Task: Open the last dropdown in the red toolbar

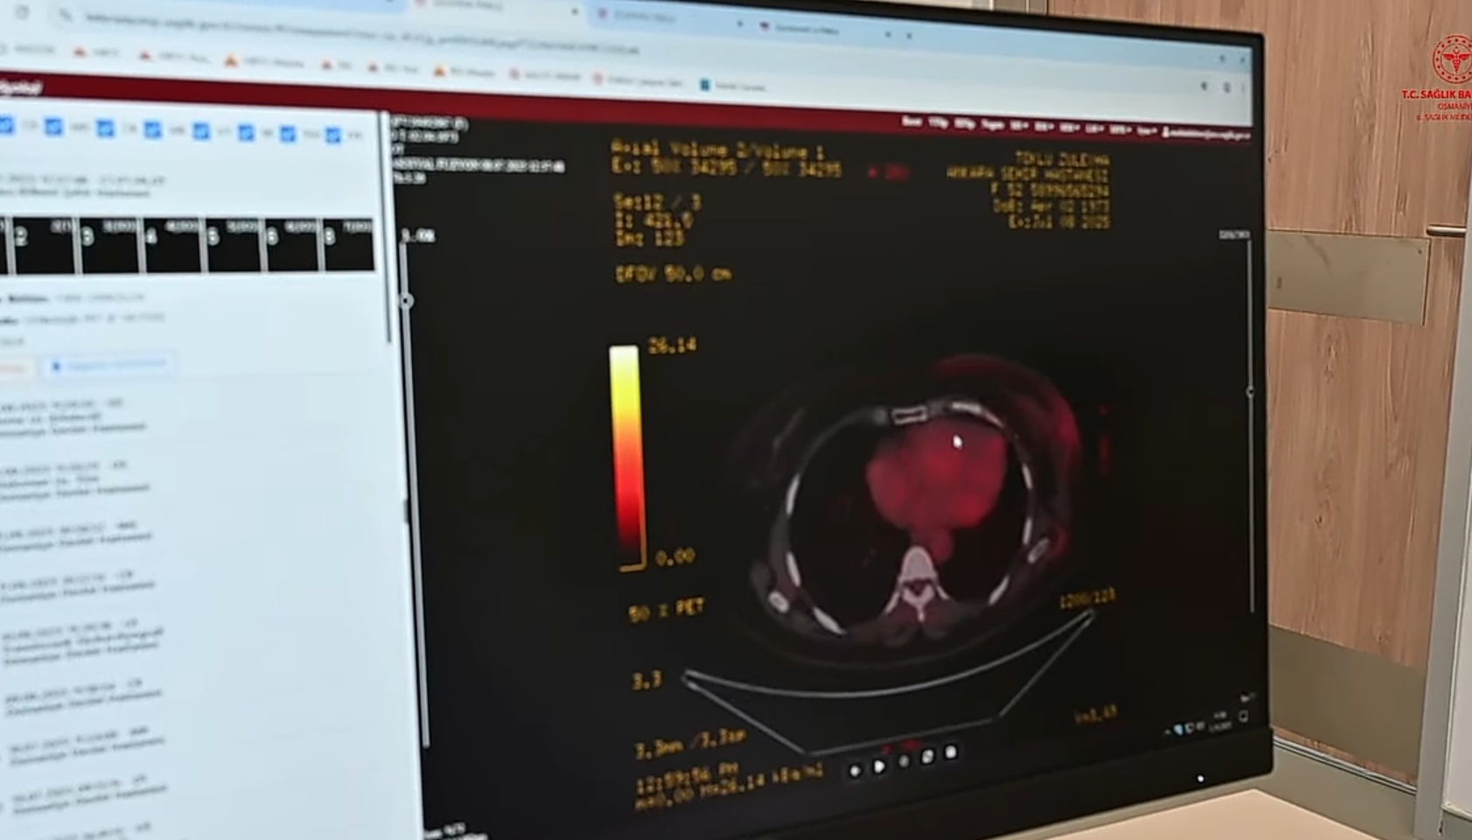Action: click(x=1146, y=131)
